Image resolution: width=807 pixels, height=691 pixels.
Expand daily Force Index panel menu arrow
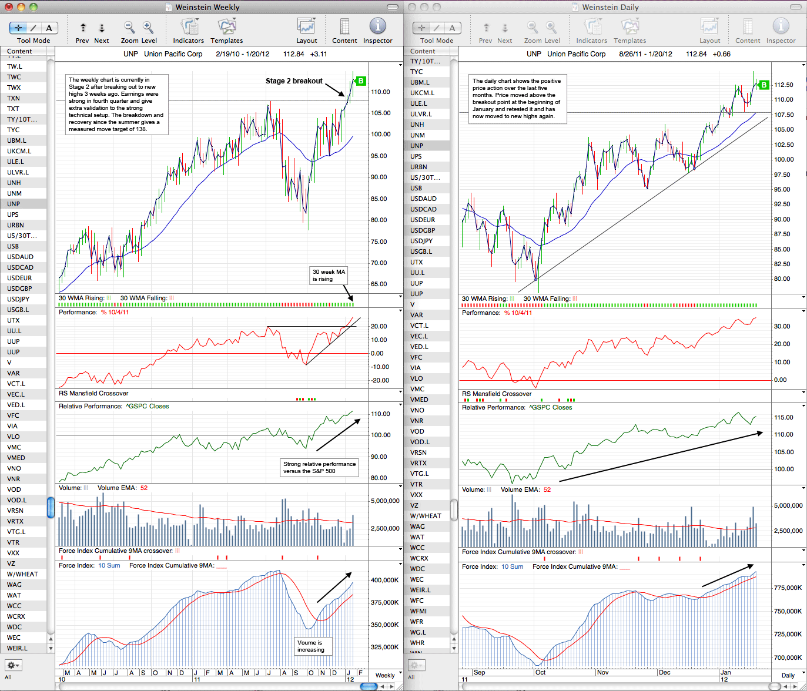point(803,566)
